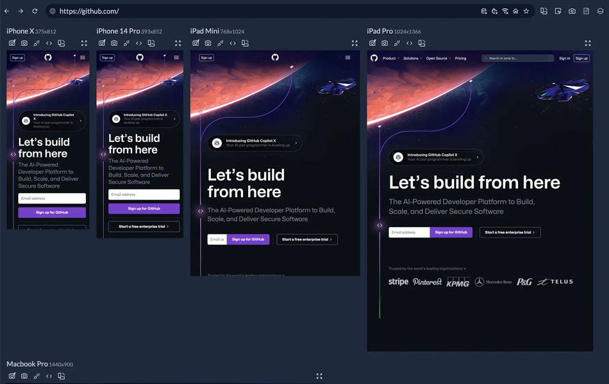Toggle event mirroring link for iPhone X
This screenshot has height=384, width=609.
(x=37, y=43)
